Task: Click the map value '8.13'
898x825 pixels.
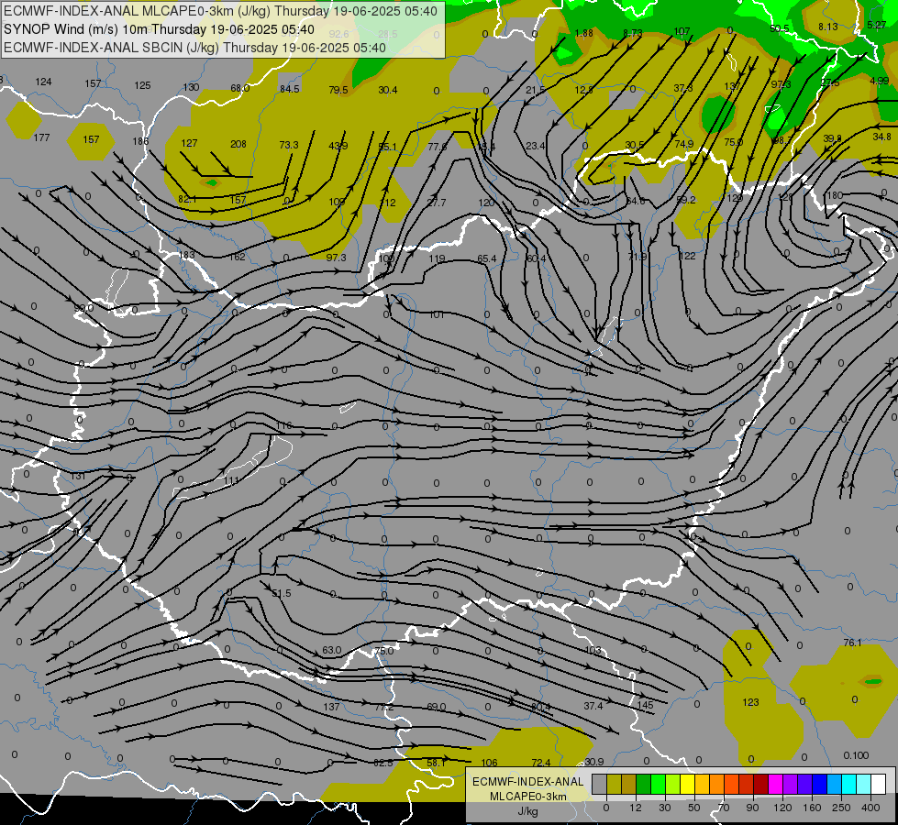Action: point(827,27)
